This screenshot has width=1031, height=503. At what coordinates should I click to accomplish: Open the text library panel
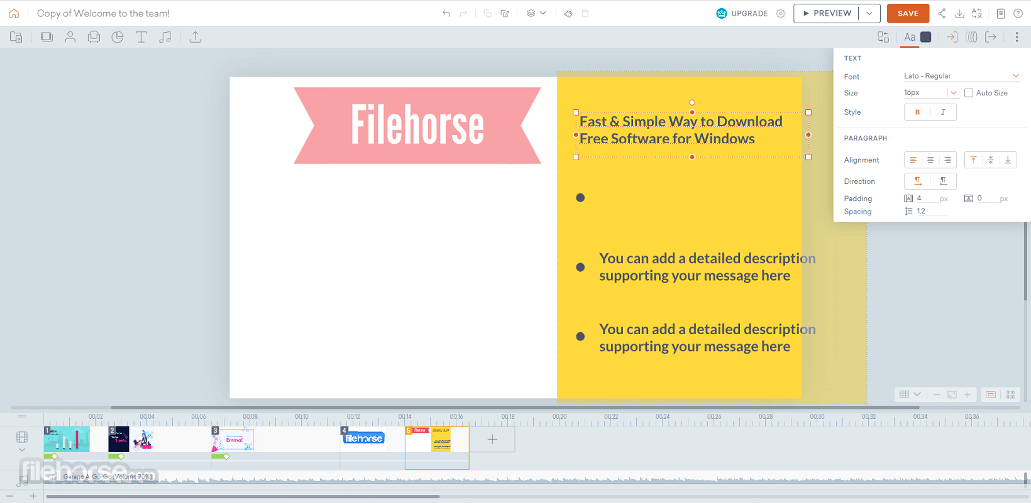(x=141, y=37)
